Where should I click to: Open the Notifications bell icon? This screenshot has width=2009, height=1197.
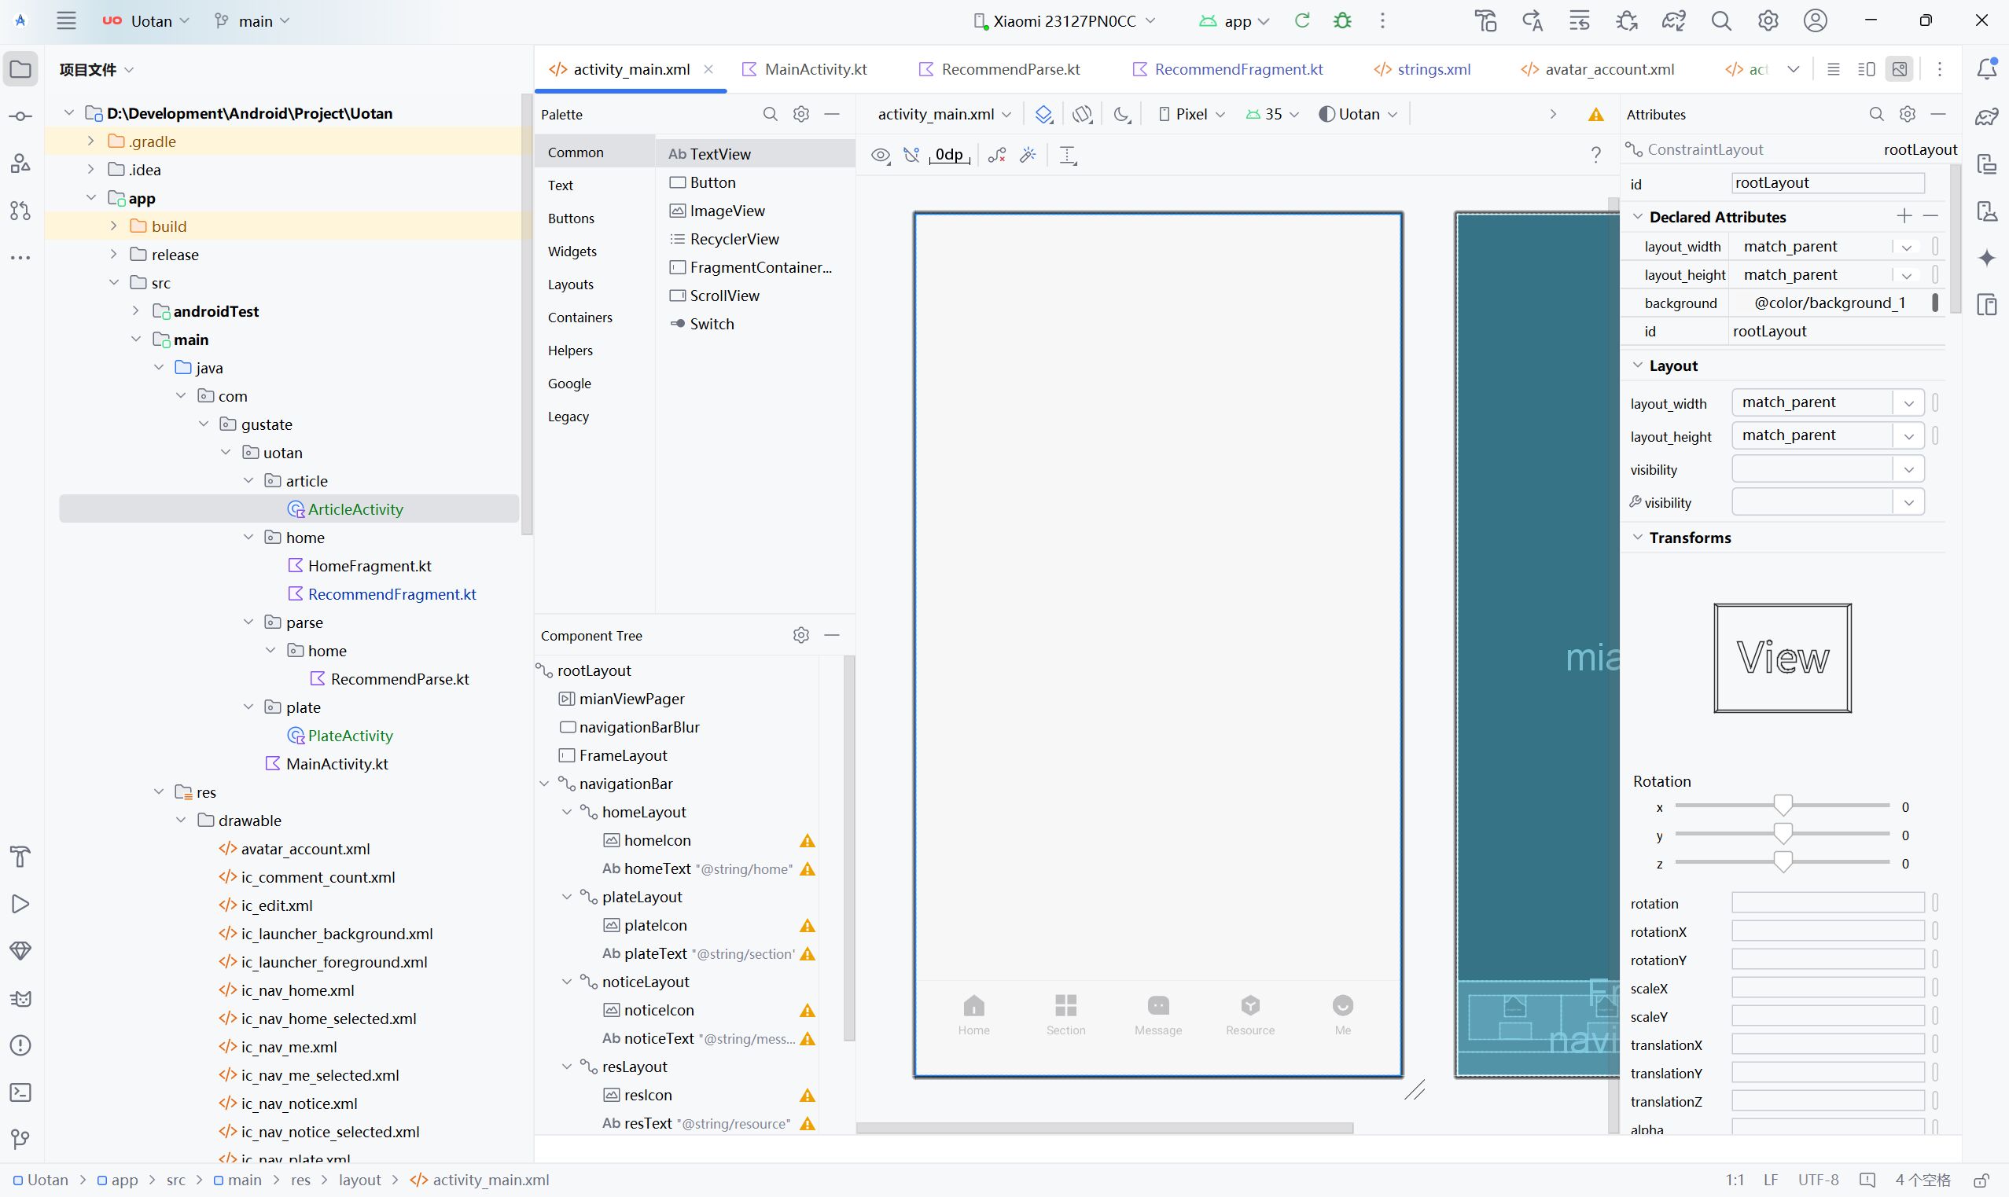pyautogui.click(x=1986, y=69)
